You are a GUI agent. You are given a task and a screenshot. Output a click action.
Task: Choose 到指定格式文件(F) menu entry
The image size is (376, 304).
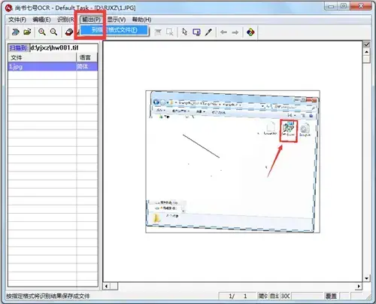coord(114,30)
